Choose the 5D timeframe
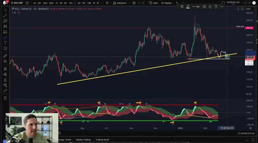The image size is (258, 143). [84, 3]
